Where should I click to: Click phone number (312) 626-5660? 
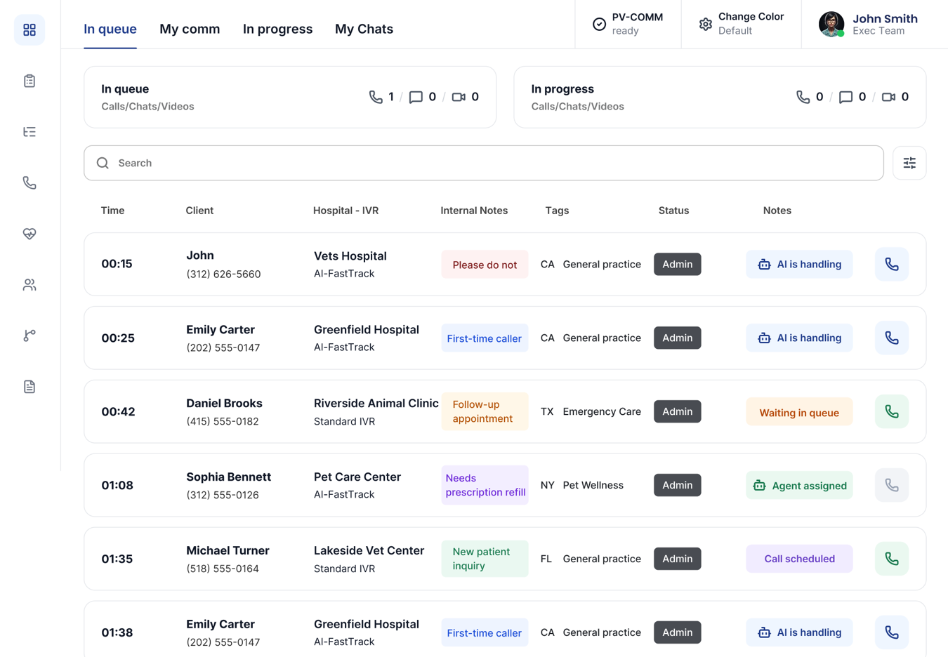point(223,274)
